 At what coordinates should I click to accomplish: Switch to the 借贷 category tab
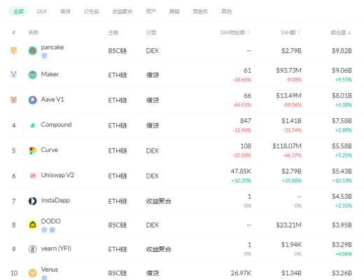tap(65, 11)
